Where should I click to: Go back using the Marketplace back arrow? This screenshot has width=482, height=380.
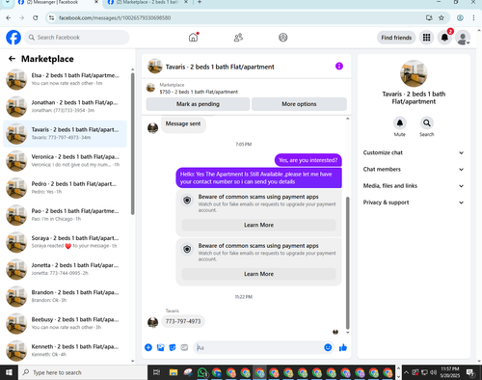click(12, 59)
